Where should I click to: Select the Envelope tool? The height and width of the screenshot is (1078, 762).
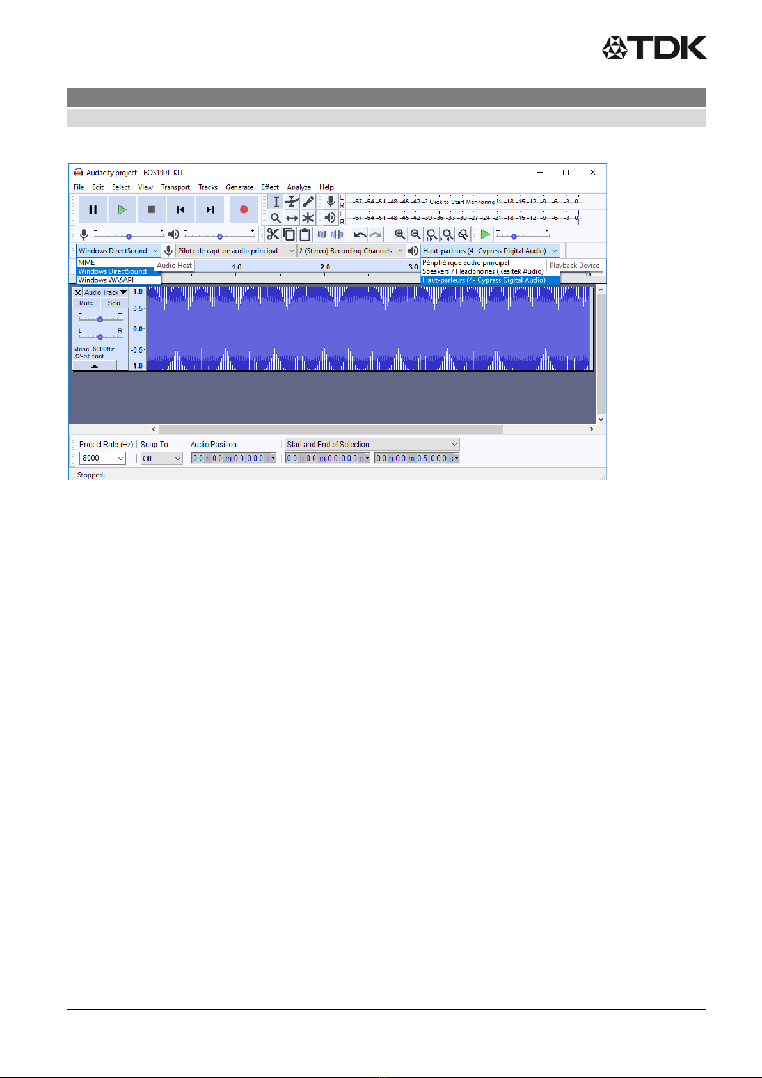coord(292,202)
